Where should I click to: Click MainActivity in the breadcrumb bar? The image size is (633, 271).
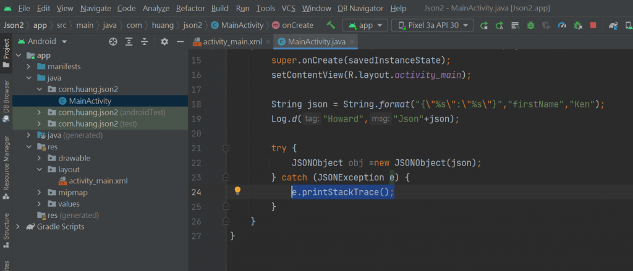pyautogui.click(x=237, y=25)
